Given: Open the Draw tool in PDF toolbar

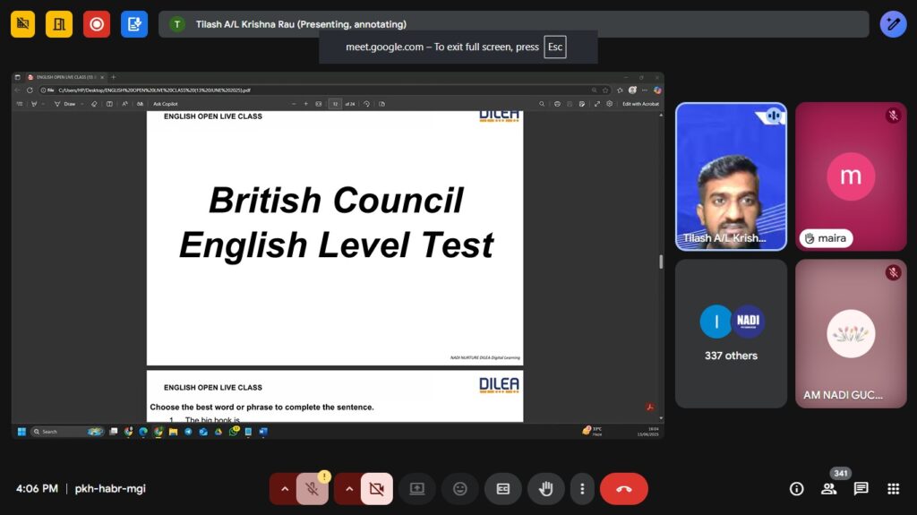Looking at the screenshot, I should click(x=64, y=104).
